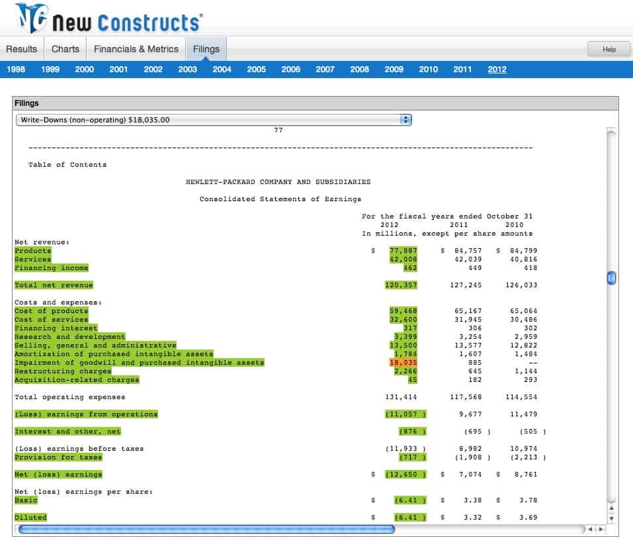The width and height of the screenshot is (633, 560).
Task: Click the Net (loss) earnings label
Action: (58, 475)
